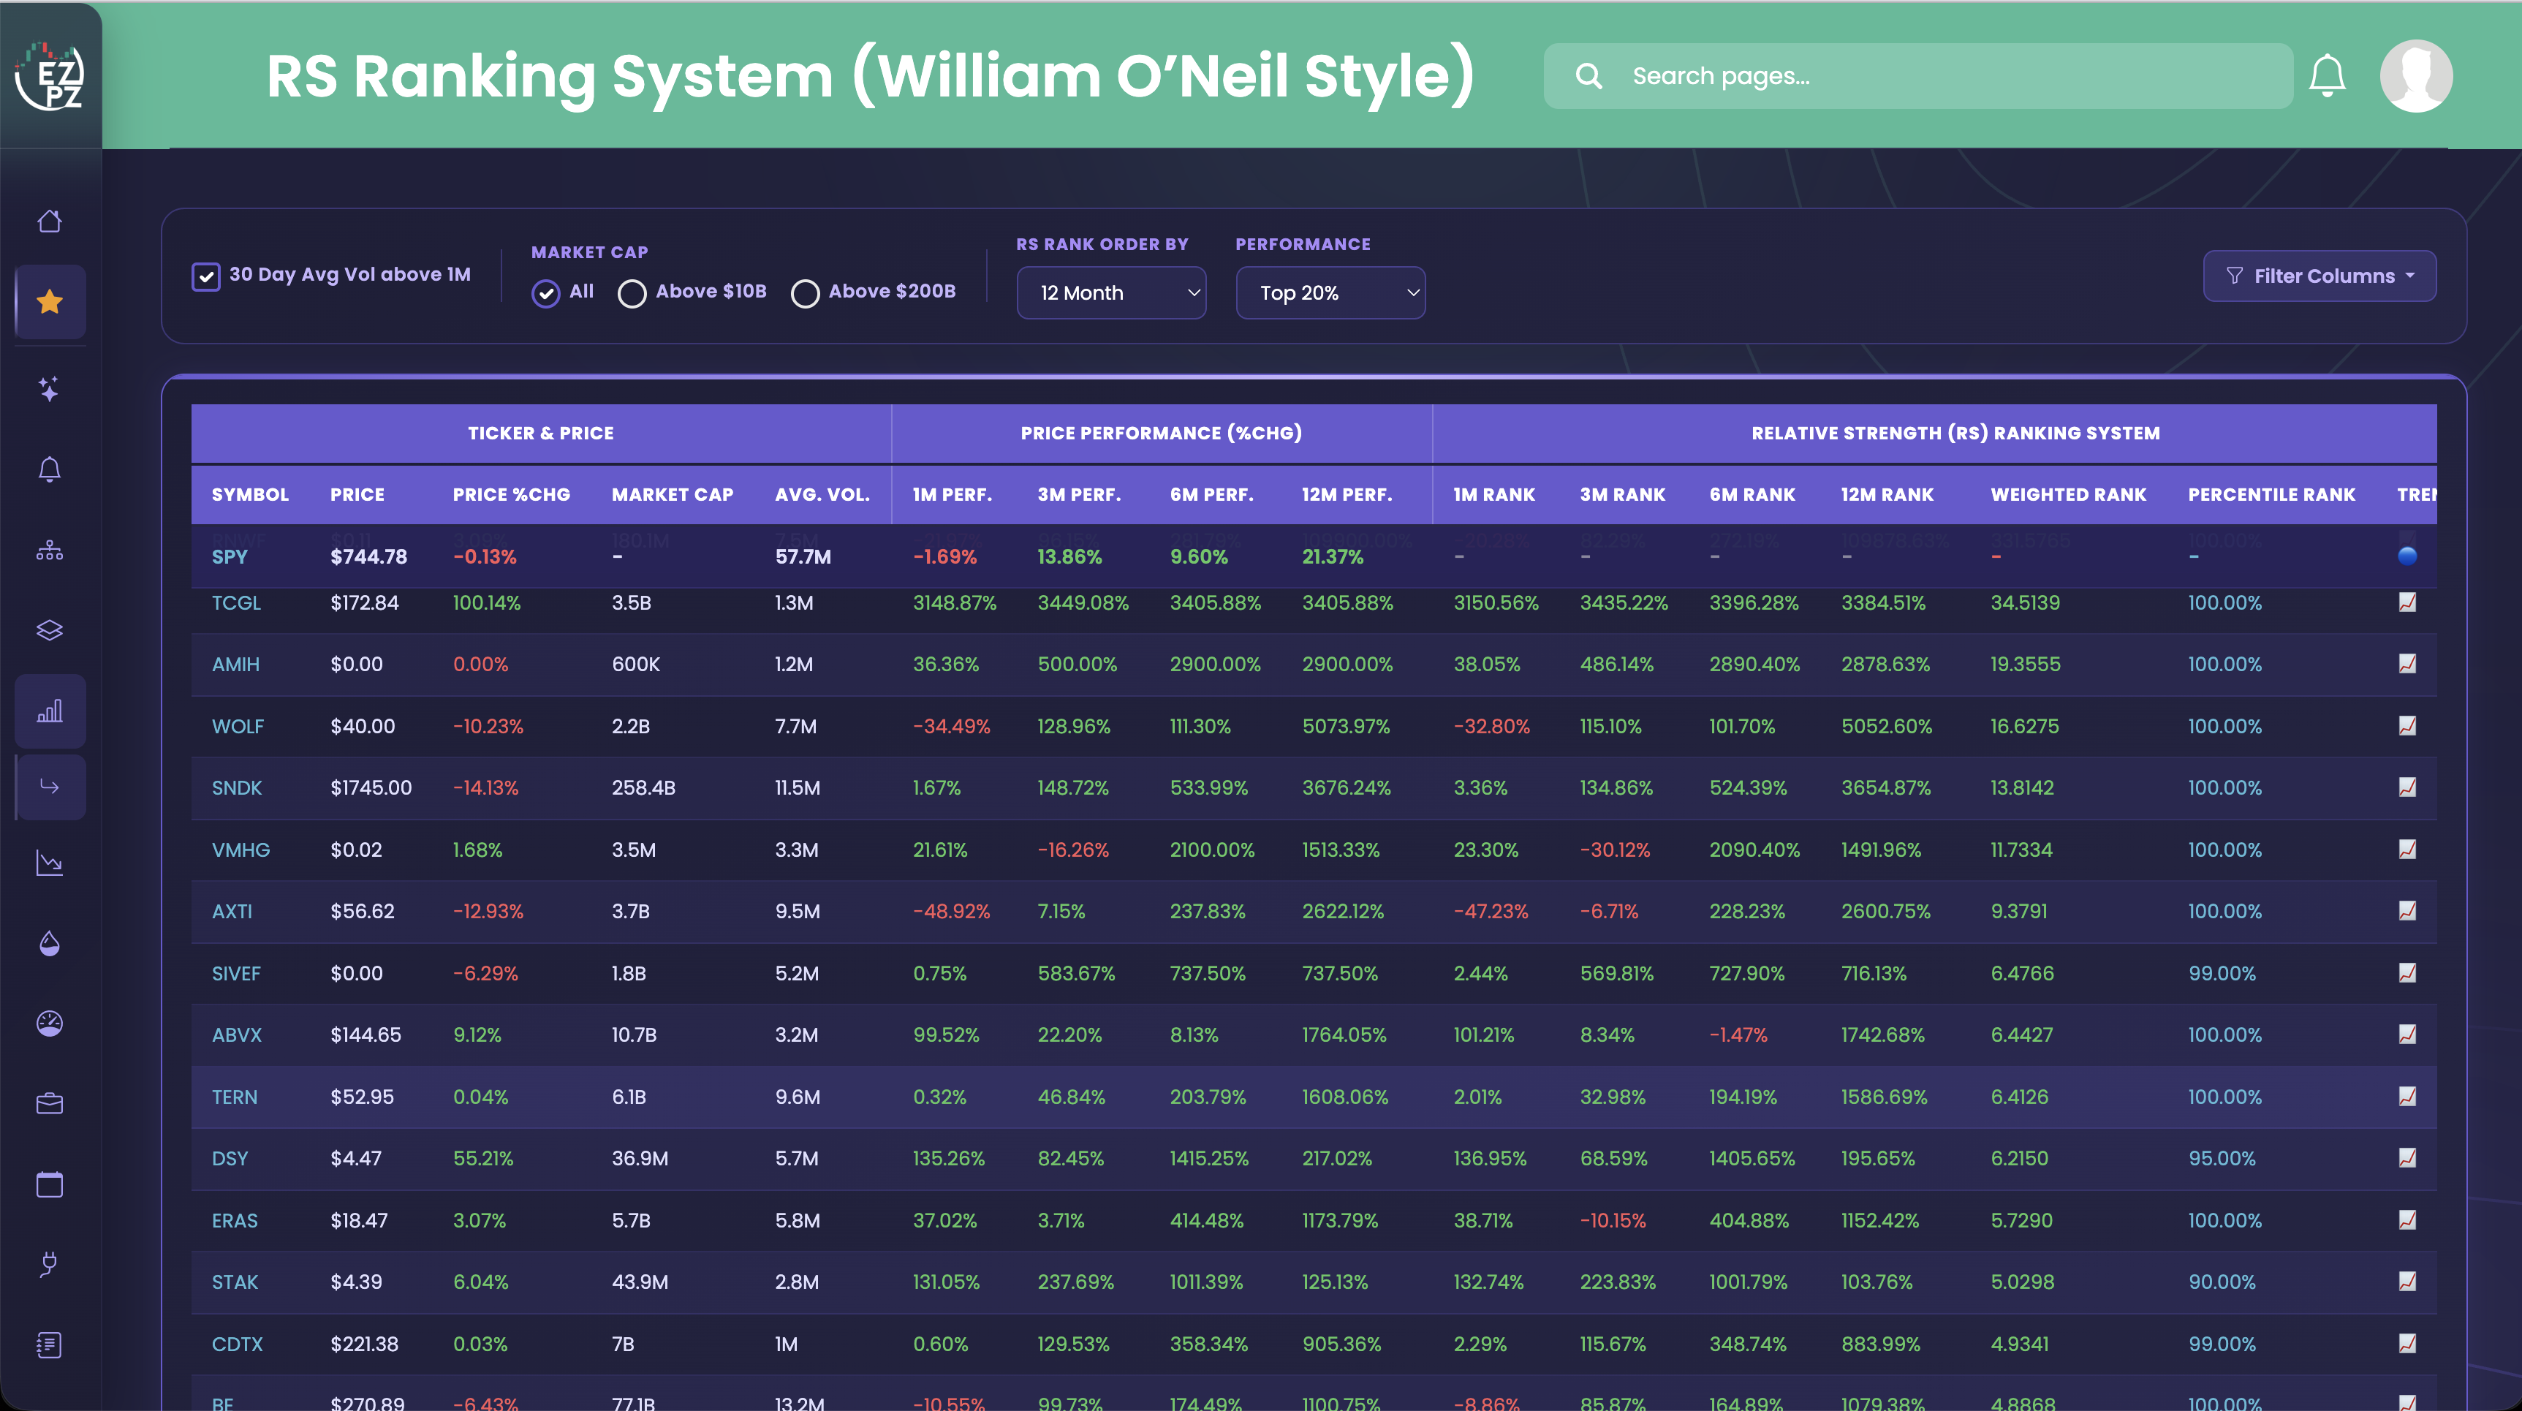Image resolution: width=2522 pixels, height=1411 pixels.
Task: Open the TCGL ticker link
Action: (x=236, y=602)
